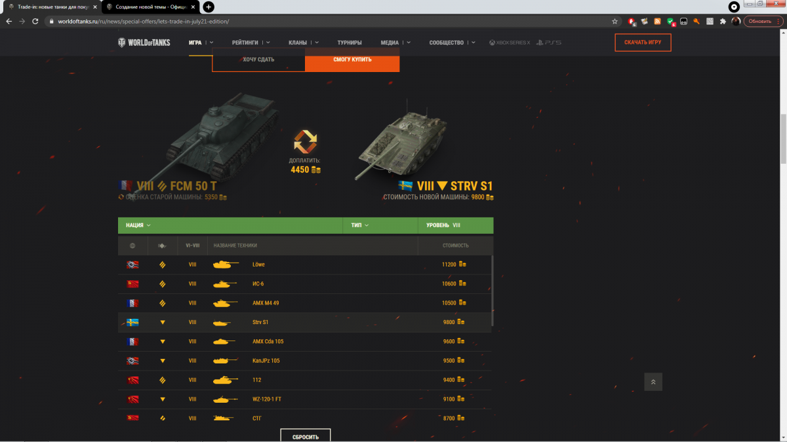Sort by НАЗВАНИЕ ТЕХНИКИ column
Viewport: 787px width, 442px height.
coord(235,246)
